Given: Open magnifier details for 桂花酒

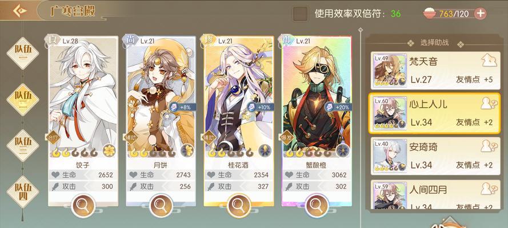Looking at the screenshot, I should coord(239,205).
